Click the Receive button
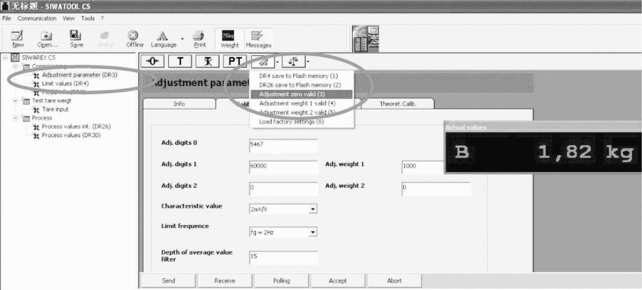The width and height of the screenshot is (642, 290). click(225, 281)
